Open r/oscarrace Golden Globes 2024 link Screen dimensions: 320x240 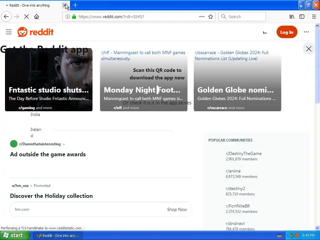point(232,56)
